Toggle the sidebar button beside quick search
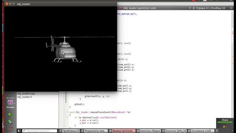 (19, 131)
